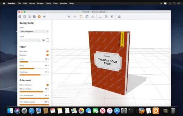Choose the orange rotate tool
Image resolution: width=183 pixels, height=116 pixels.
81,17
